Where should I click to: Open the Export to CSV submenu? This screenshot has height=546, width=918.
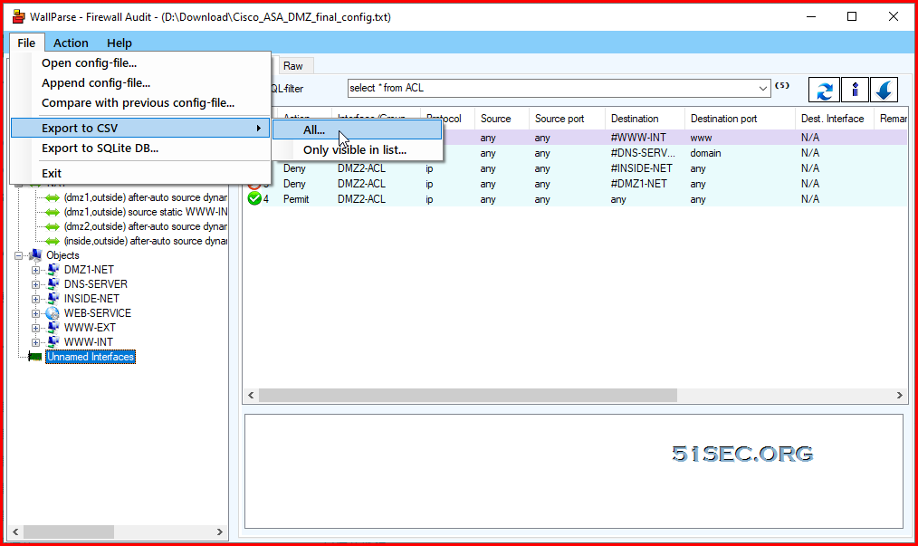click(140, 128)
